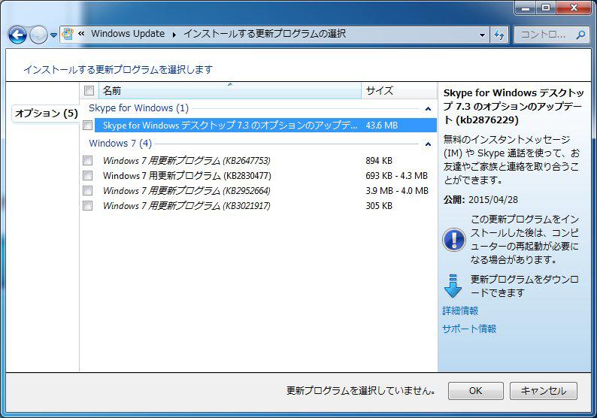Click the Control Panel search box
The height and width of the screenshot is (418, 597).
pyautogui.click(x=550, y=35)
